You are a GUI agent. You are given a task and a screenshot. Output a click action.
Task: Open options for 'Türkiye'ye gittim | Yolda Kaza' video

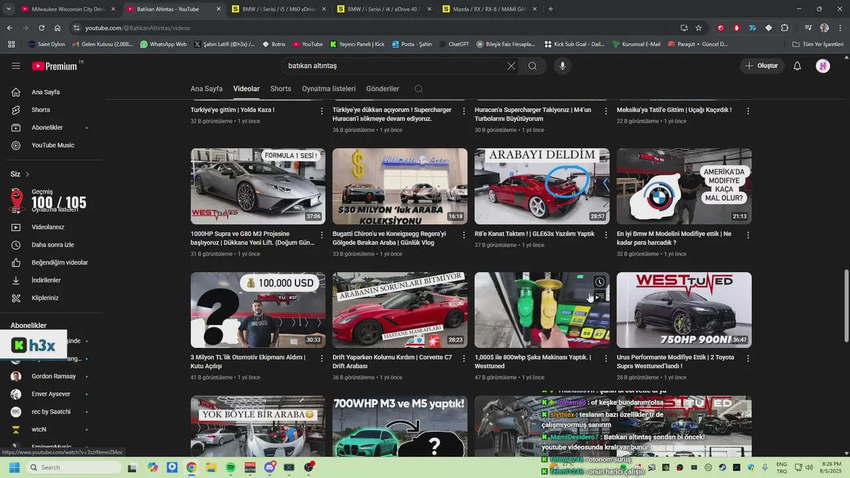[322, 111]
